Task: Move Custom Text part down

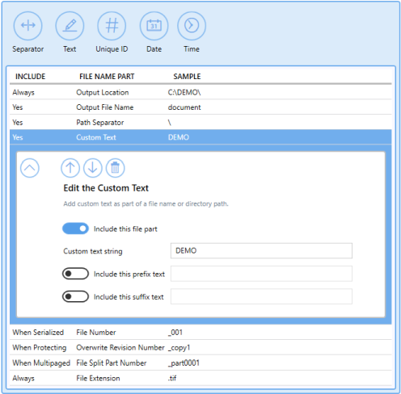Action: point(93,168)
